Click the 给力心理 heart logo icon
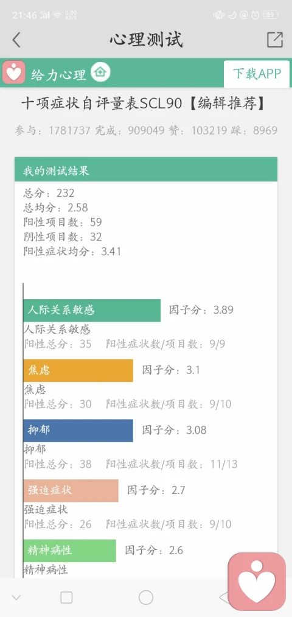The image size is (292, 617). (x=14, y=73)
